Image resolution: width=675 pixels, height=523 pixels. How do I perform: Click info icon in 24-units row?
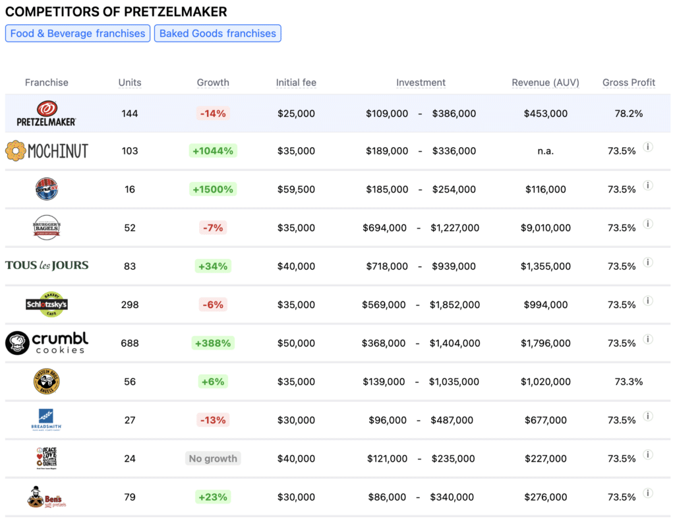coord(648,454)
